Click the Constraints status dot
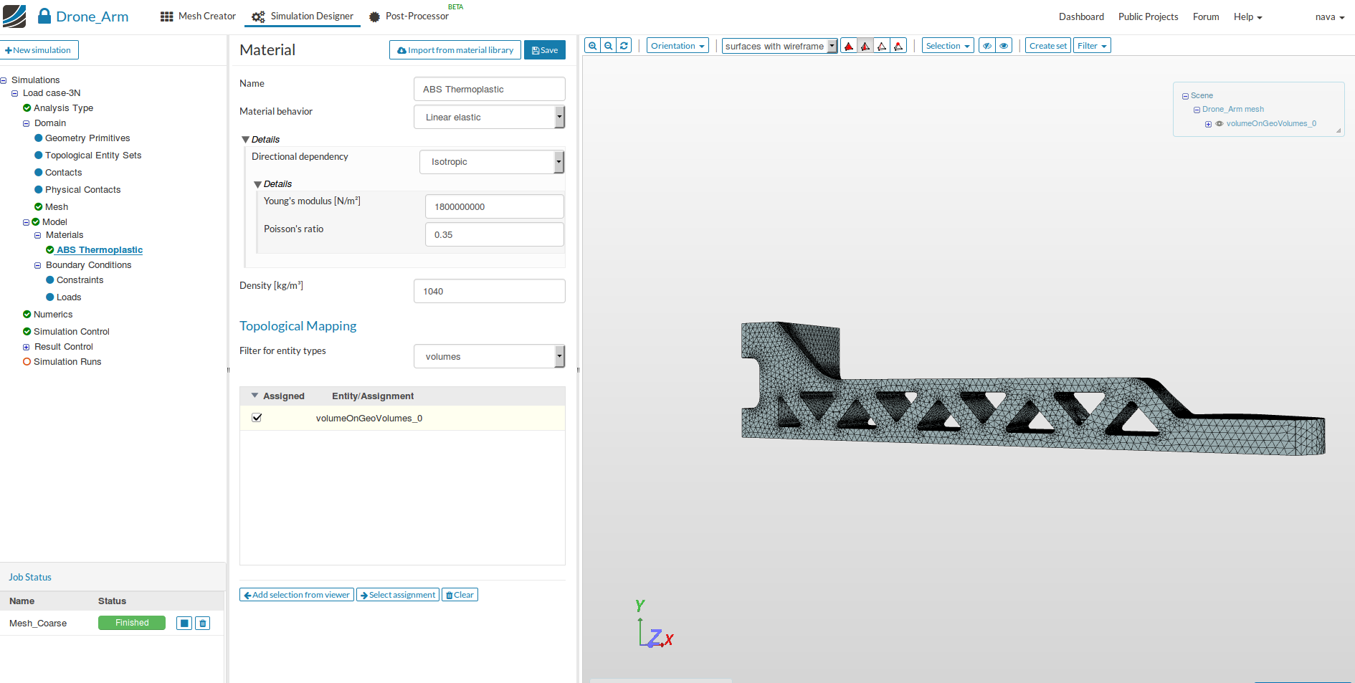Screen dimensions: 1355x683 (x=50, y=280)
